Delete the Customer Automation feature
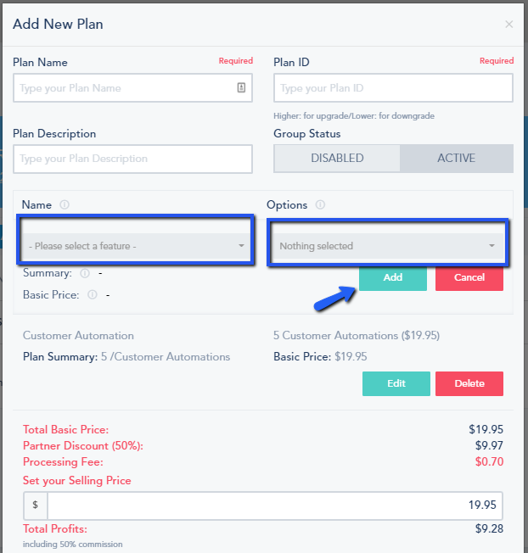 point(469,383)
